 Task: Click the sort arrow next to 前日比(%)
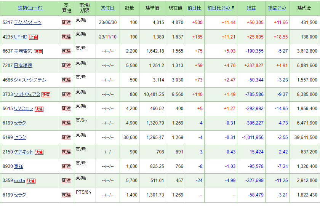(x=233, y=8)
